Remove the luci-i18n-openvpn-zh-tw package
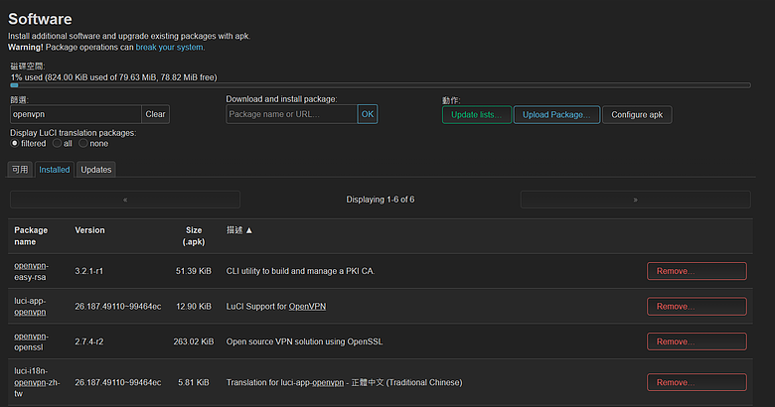This screenshot has height=407, width=775. coord(697,382)
